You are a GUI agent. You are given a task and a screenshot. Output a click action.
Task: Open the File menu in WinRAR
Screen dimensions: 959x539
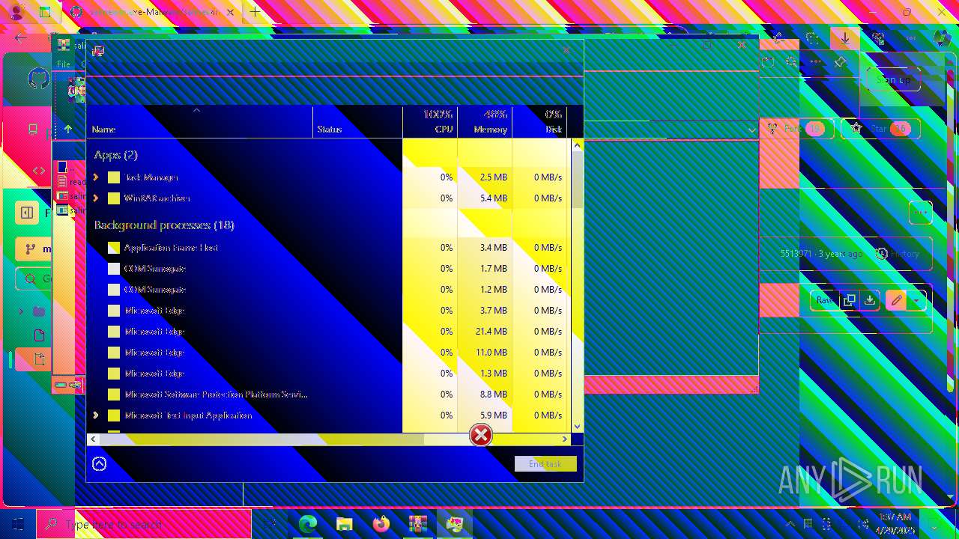point(64,64)
